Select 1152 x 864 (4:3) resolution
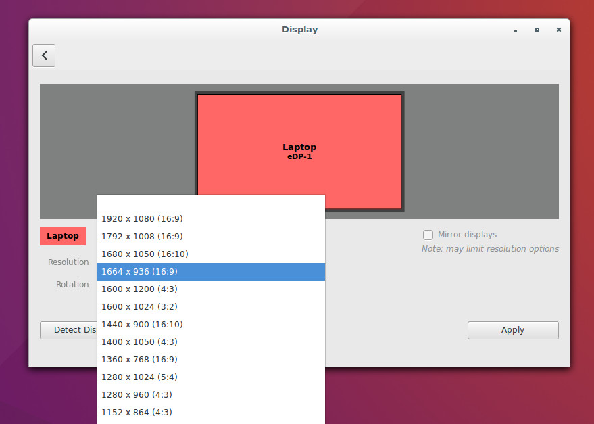 (x=211, y=412)
